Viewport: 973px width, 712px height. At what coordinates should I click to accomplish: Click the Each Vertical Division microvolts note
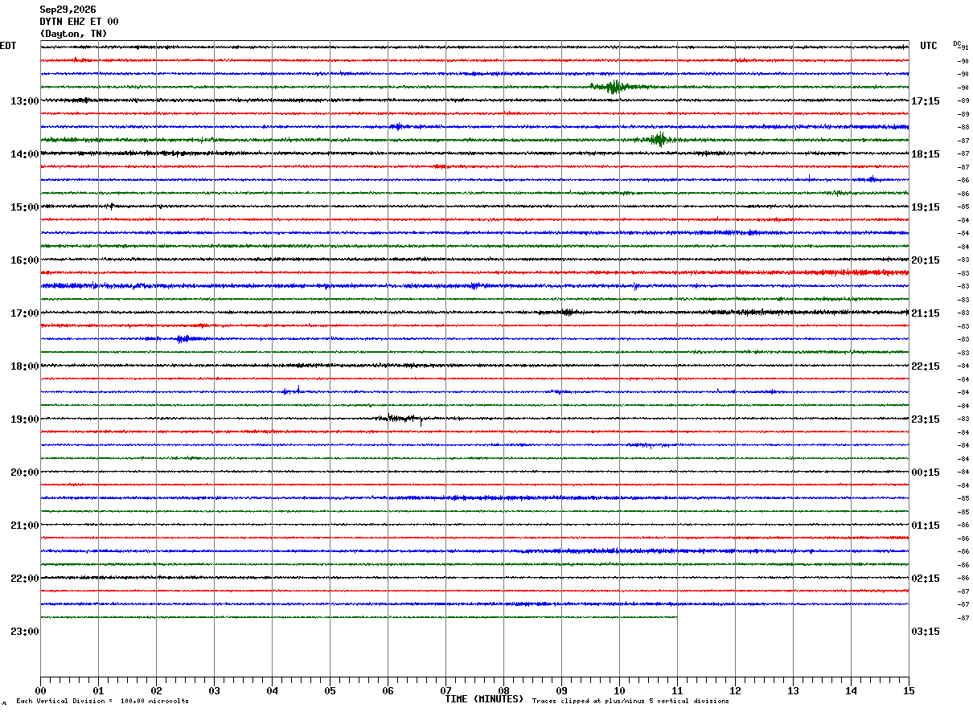102,702
